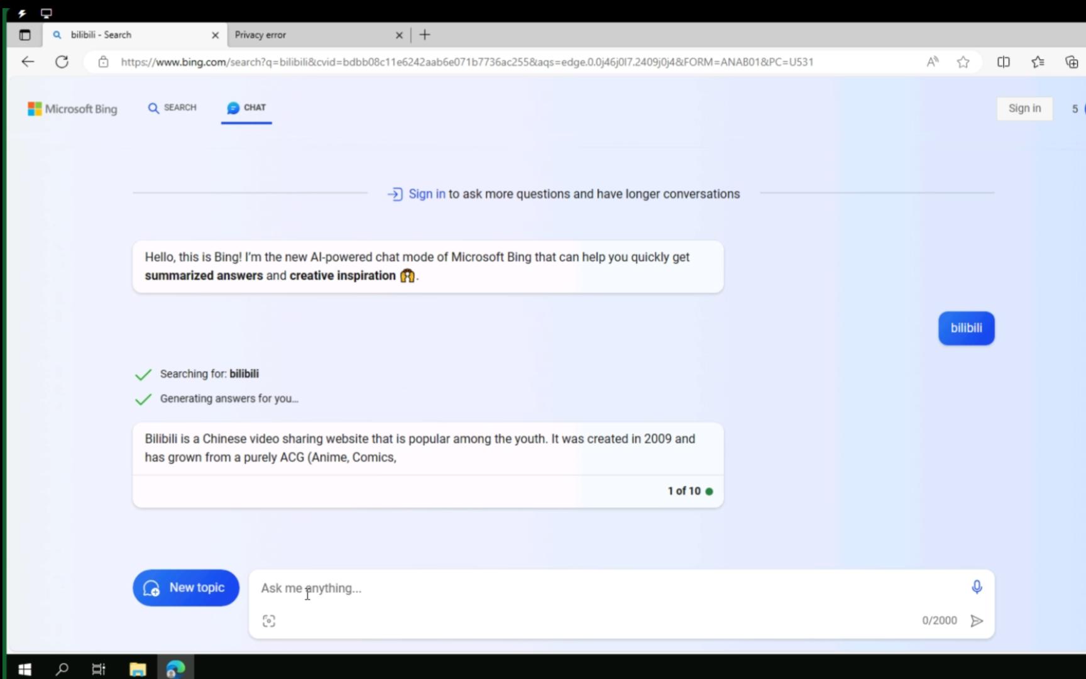Image resolution: width=1086 pixels, height=679 pixels.
Task: Open Task View on taskbar
Action: point(99,669)
